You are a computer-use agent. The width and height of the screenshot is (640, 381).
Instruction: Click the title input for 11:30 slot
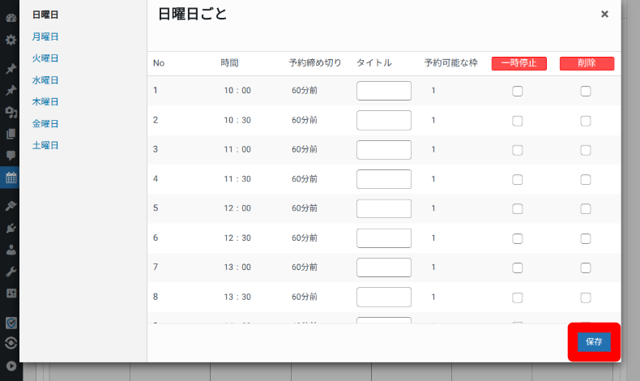pos(384,179)
